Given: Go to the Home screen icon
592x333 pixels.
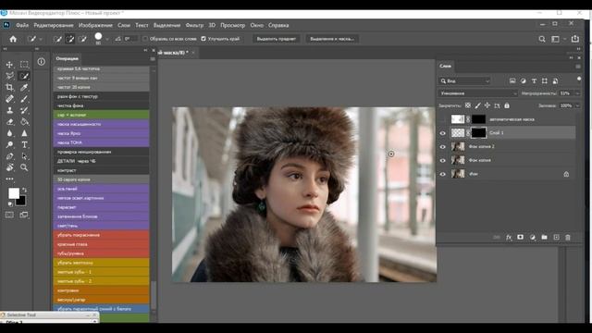Looking at the screenshot, I should [13, 39].
